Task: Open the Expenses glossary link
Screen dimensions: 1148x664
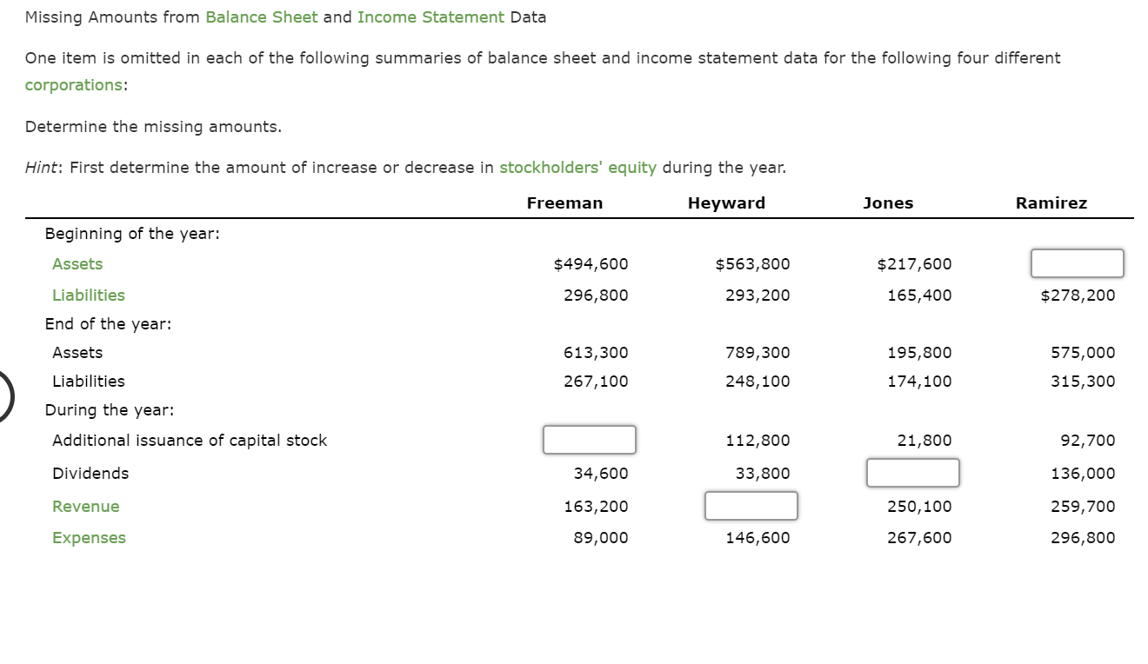Action: coord(89,537)
